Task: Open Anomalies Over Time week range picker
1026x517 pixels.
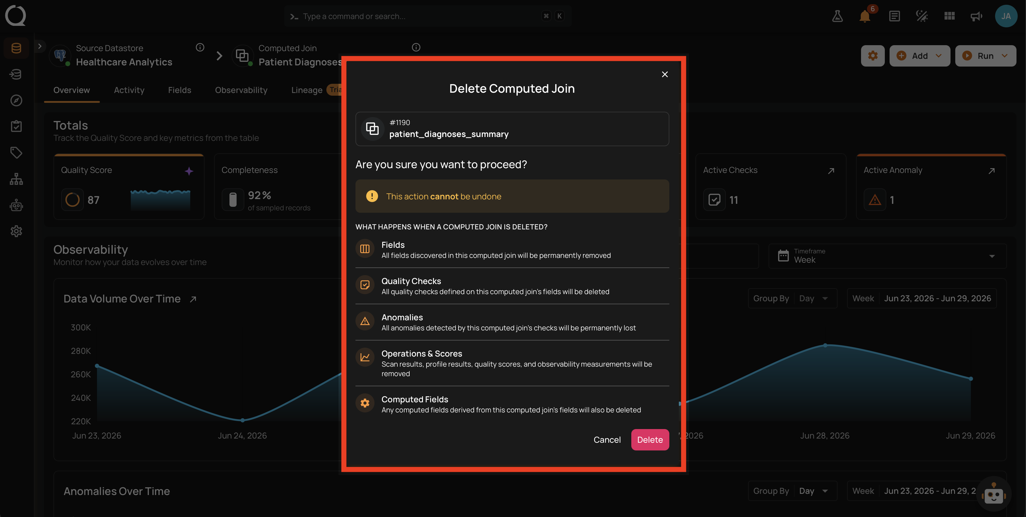Action: pyautogui.click(x=921, y=491)
